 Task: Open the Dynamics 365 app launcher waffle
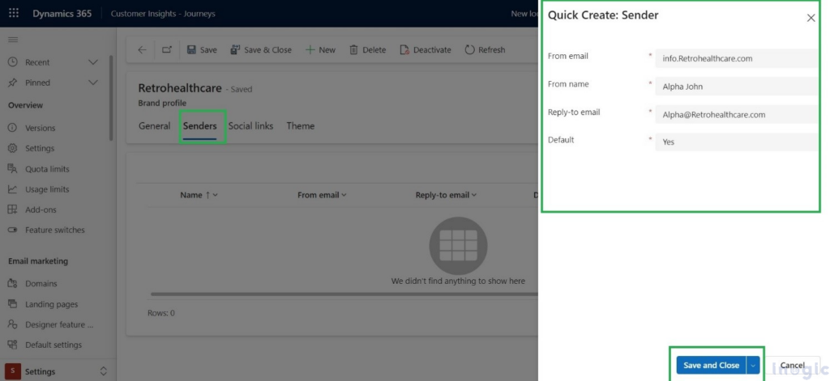14,14
